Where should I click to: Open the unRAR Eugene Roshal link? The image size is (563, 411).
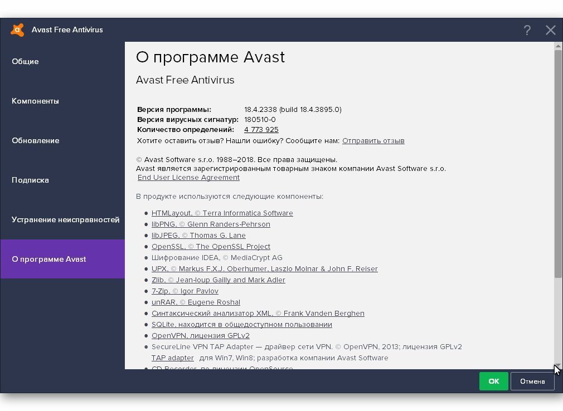196,302
